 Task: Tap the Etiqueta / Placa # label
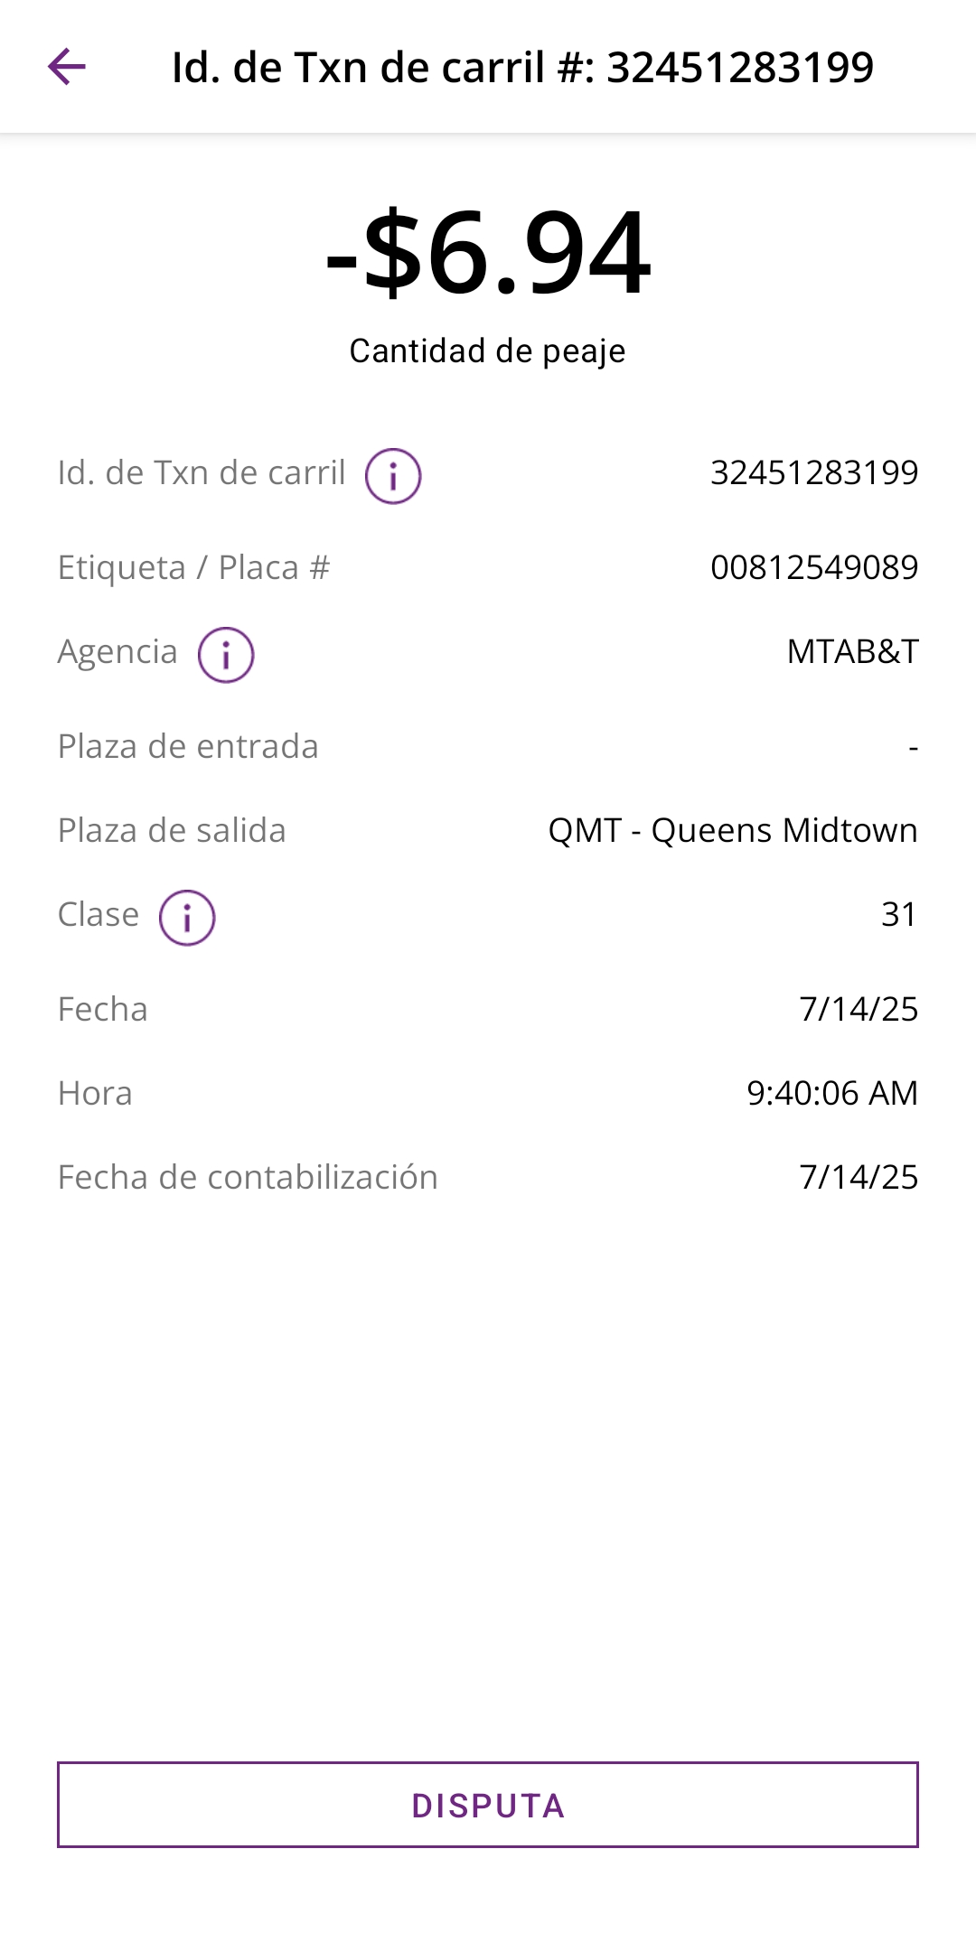point(193,568)
